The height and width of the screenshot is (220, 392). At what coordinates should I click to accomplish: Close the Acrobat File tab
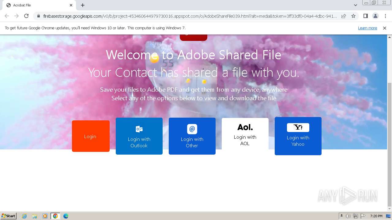coord(71,5)
